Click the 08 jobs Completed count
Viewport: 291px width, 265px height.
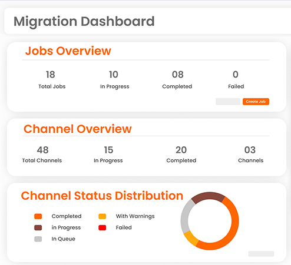coord(178,75)
